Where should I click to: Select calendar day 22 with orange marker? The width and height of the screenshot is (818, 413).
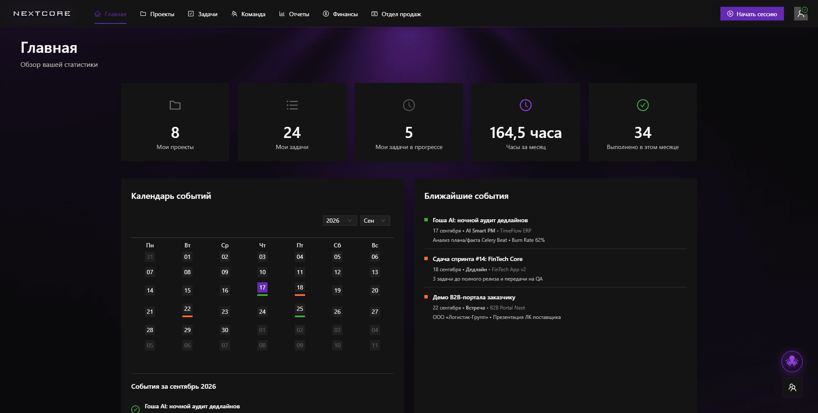[187, 309]
